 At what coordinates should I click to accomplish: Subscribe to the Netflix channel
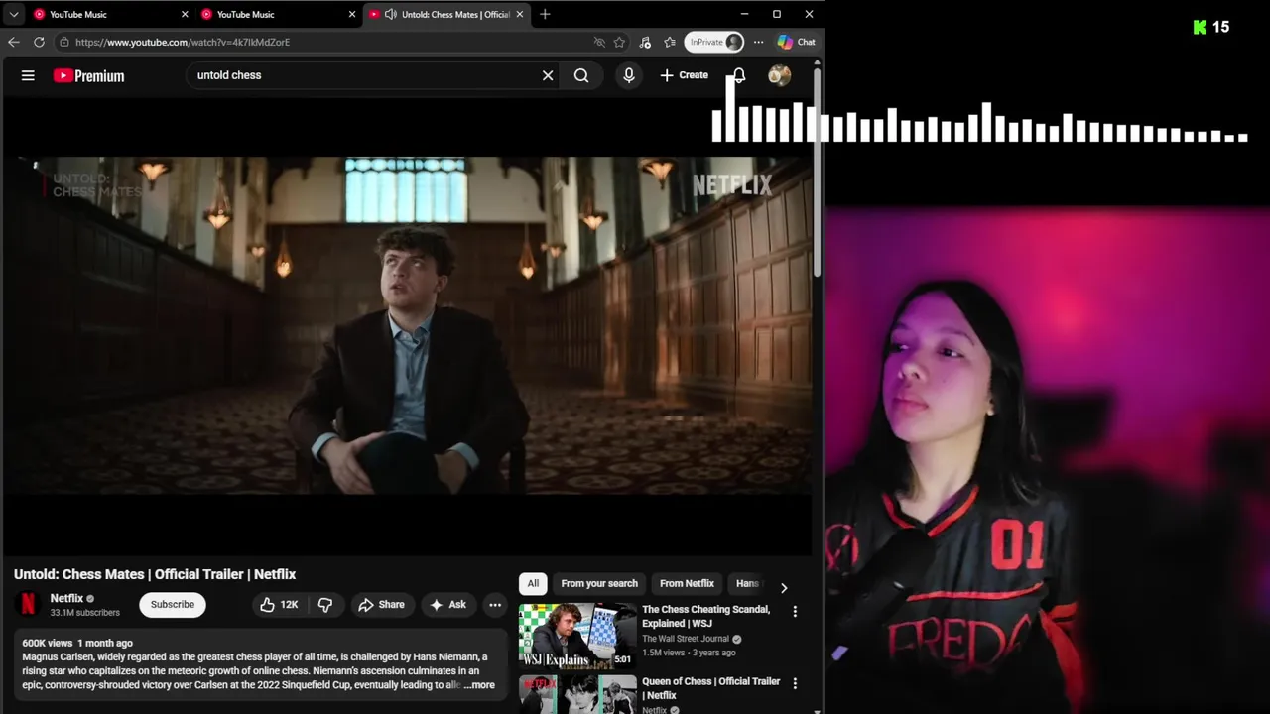[173, 604]
